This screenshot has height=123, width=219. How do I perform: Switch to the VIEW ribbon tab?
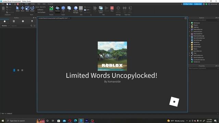44,4
